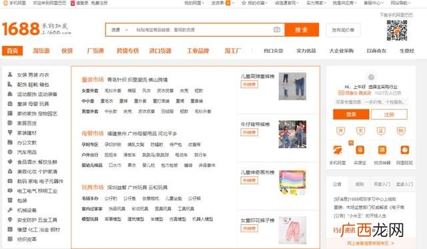Click the 办公文教 category icon
Screen dimensions: 427x249
click(x=10, y=142)
